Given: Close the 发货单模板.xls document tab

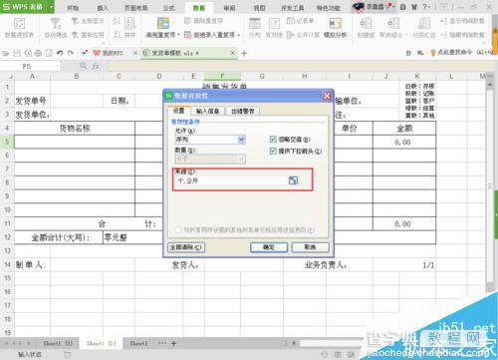Looking at the screenshot, I should pos(233,53).
